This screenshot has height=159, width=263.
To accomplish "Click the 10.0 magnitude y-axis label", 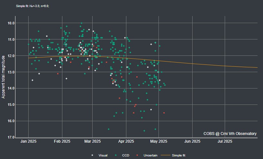I will [11, 23].
